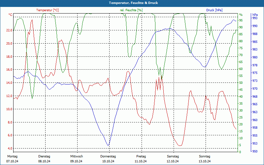This screenshot has height=165, width=264.
Task: Click the "Mittwoch" day label
Action: [x=77, y=156]
